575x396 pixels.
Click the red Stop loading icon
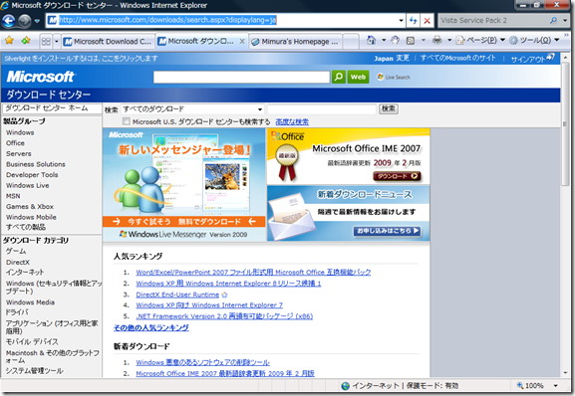coord(427,21)
